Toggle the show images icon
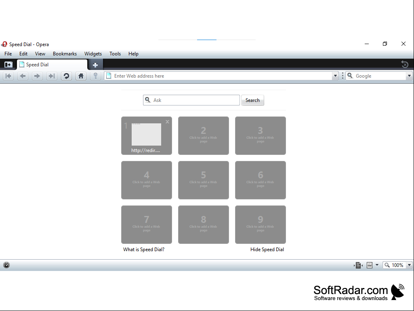Image resolution: width=414 pixels, height=311 pixels. (x=370, y=265)
